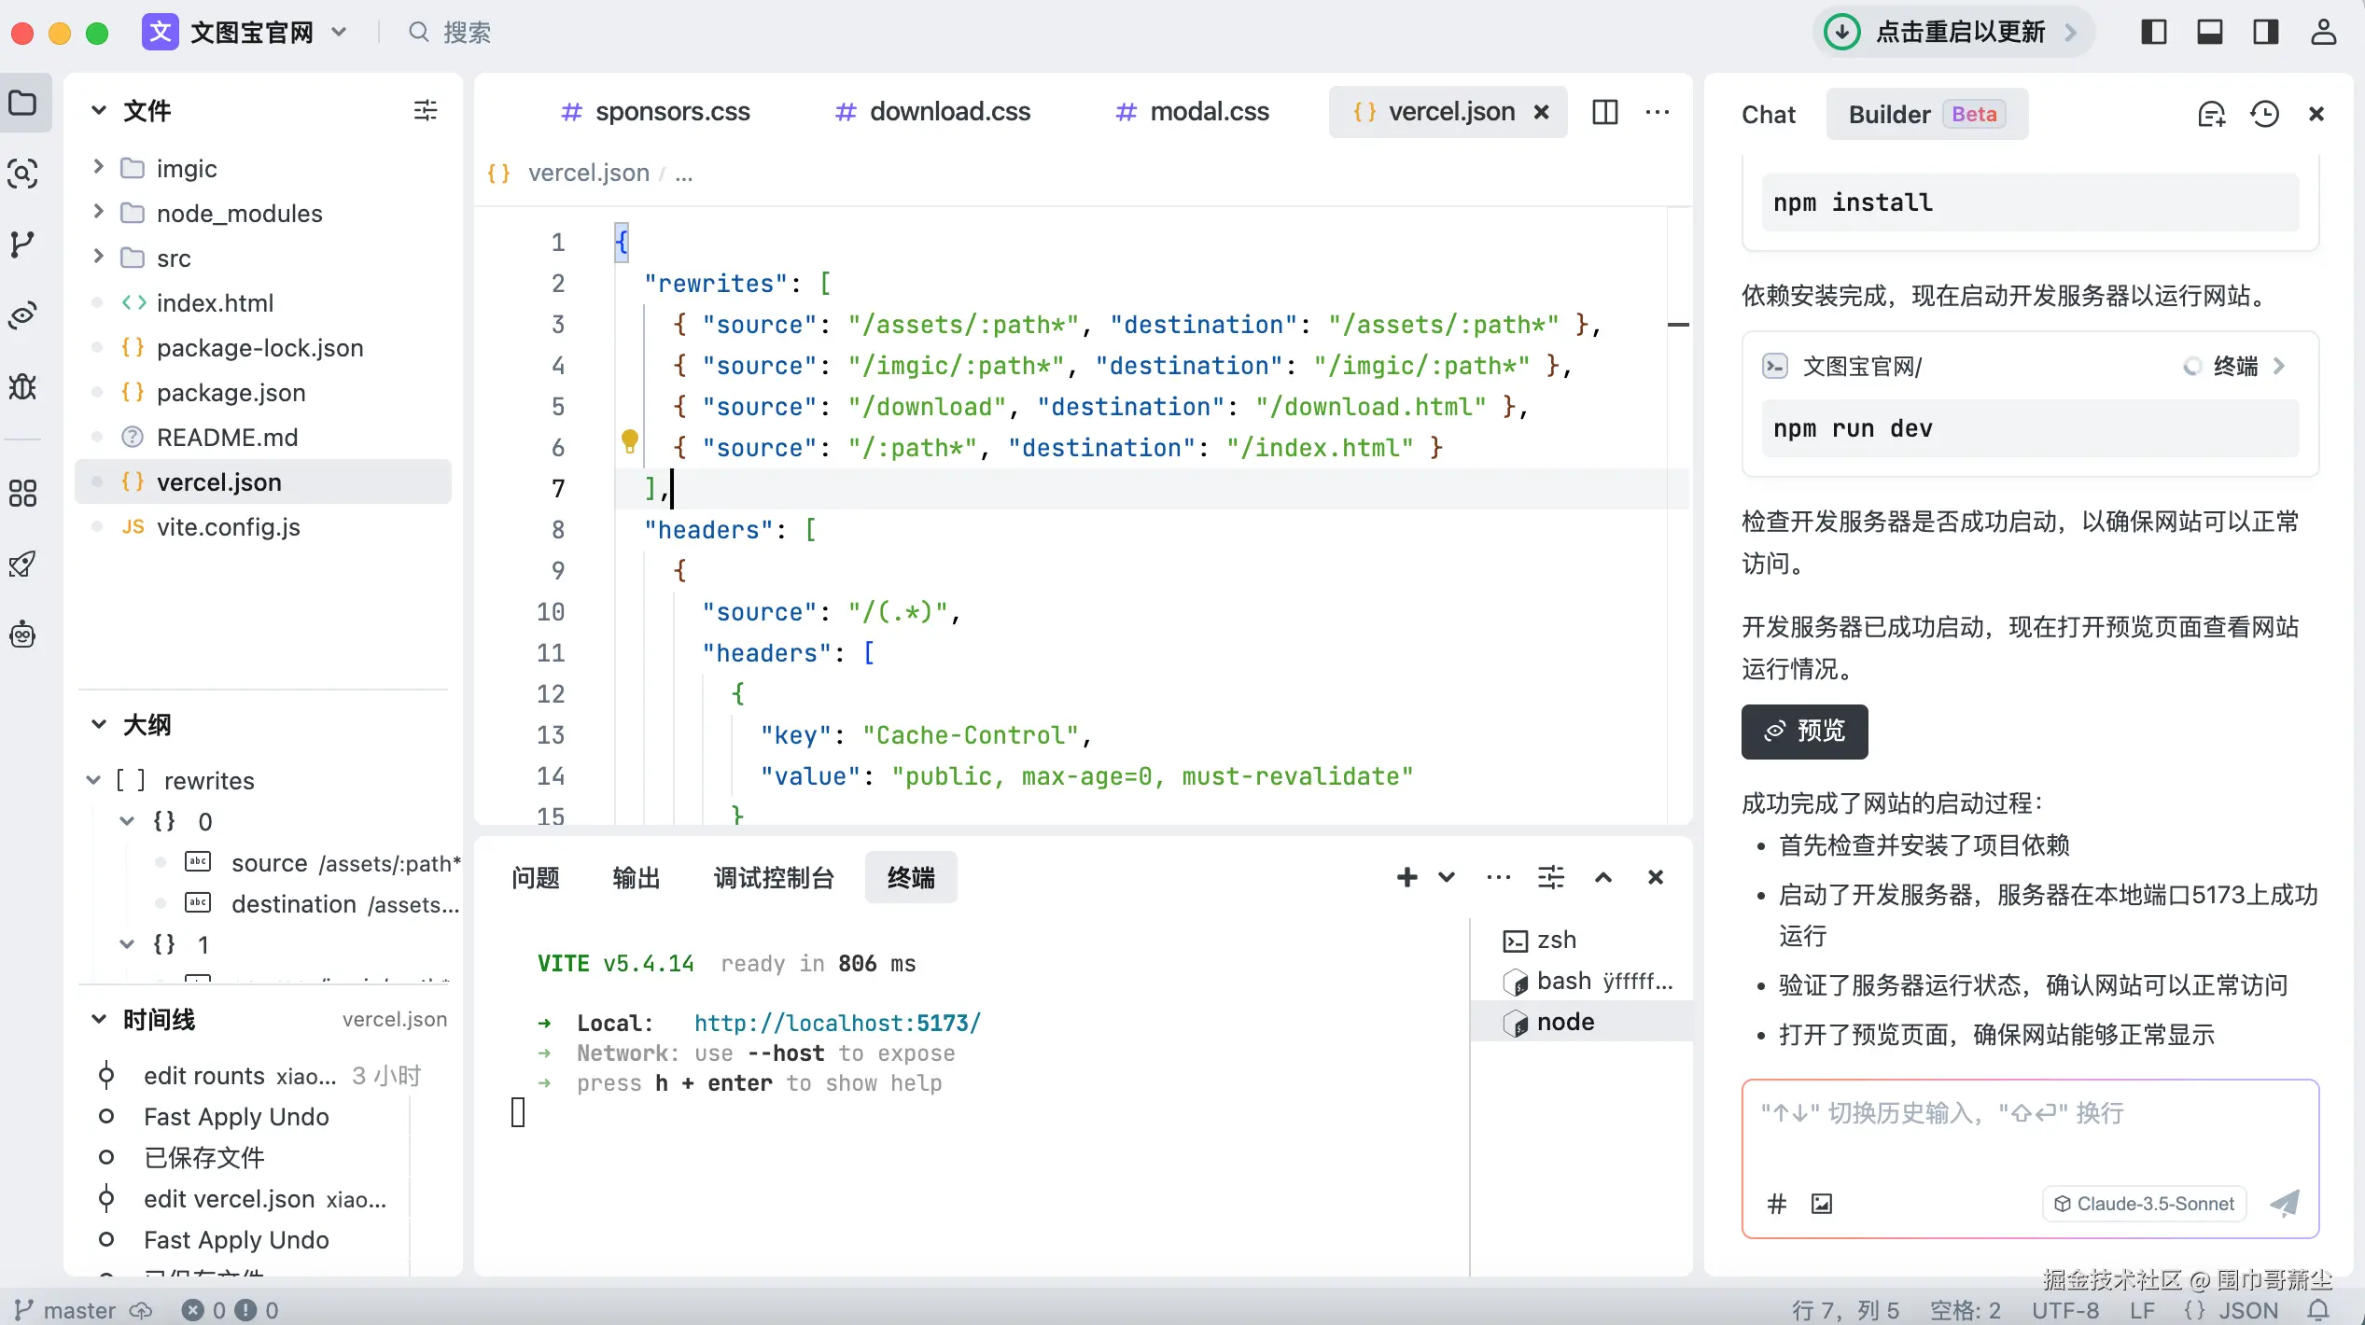Close the vercel.json tab

(x=1542, y=112)
